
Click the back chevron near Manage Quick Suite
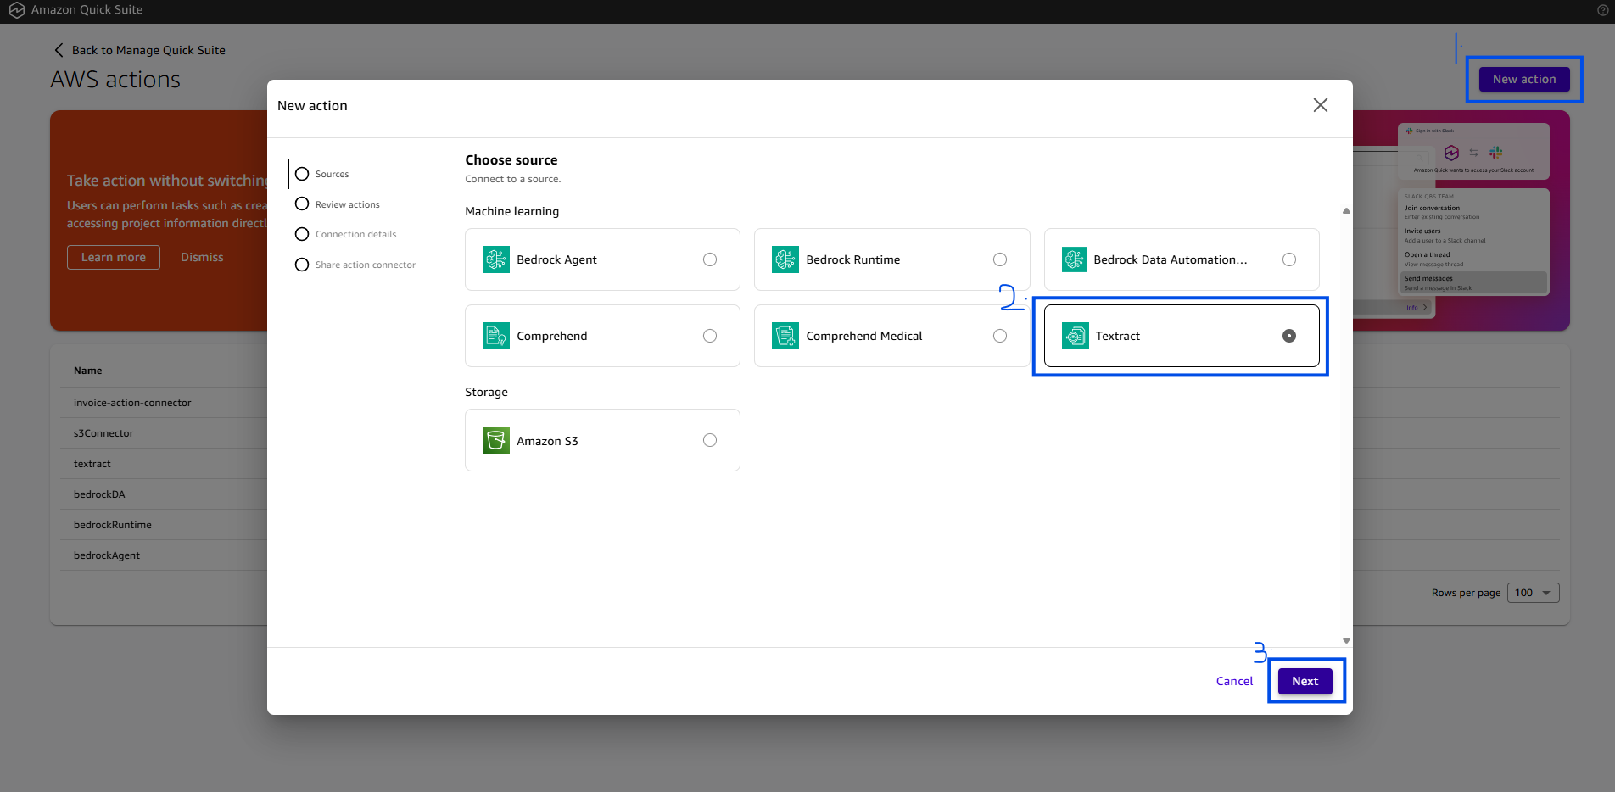(x=59, y=50)
